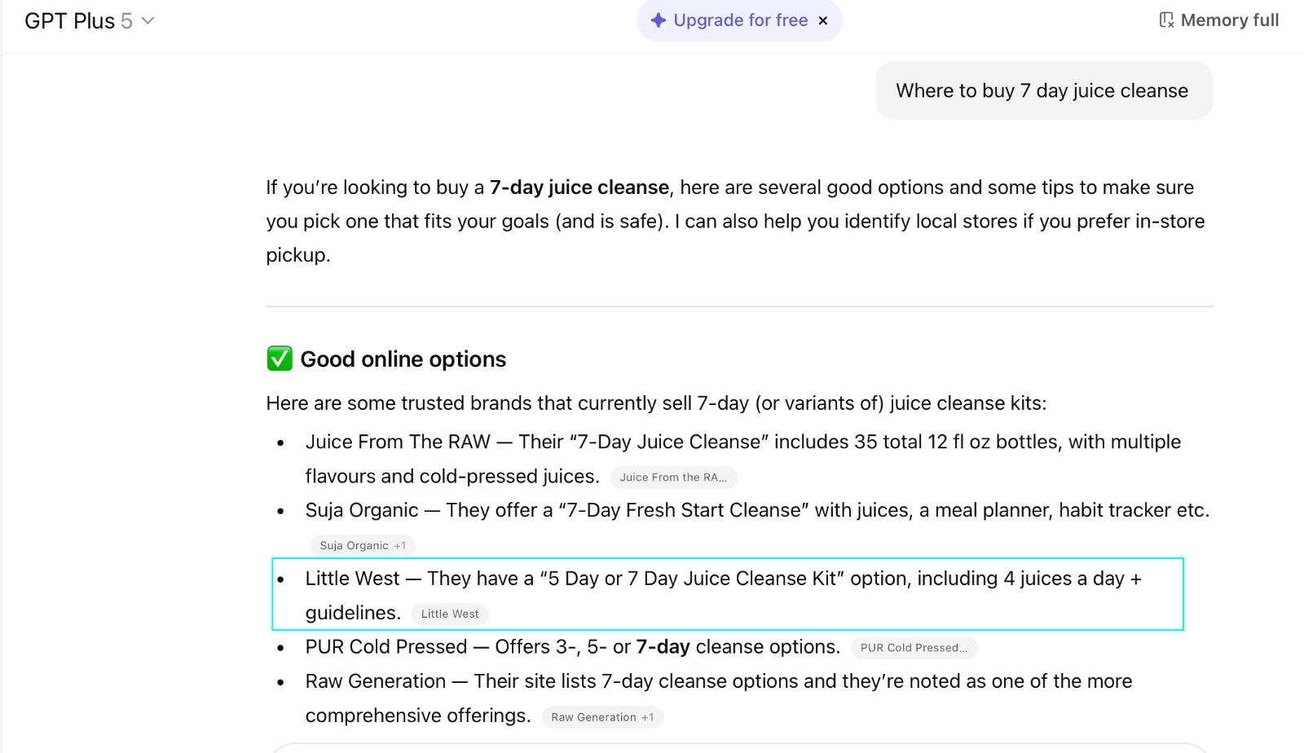Click the bold 7-day juice cleanse text
Viewport: 1304px width, 753px height.
(x=579, y=187)
